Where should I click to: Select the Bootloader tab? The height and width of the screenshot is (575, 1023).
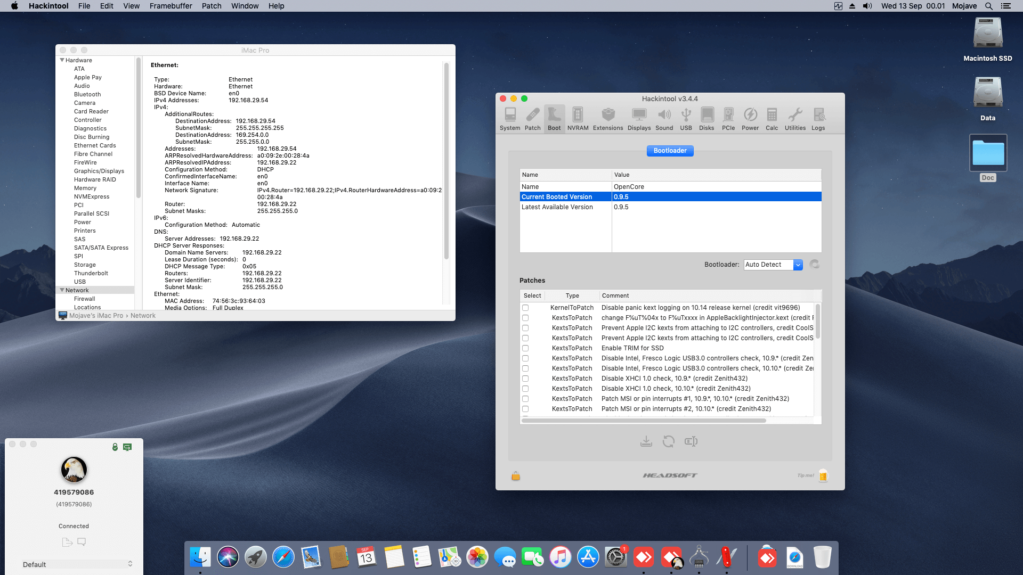click(x=670, y=151)
